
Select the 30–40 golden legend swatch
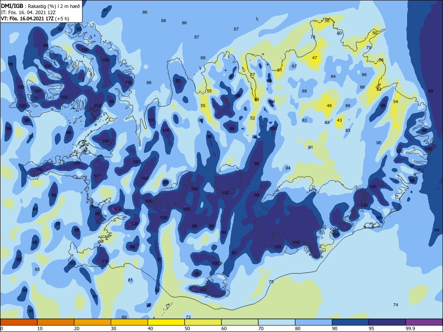tap(129, 322)
